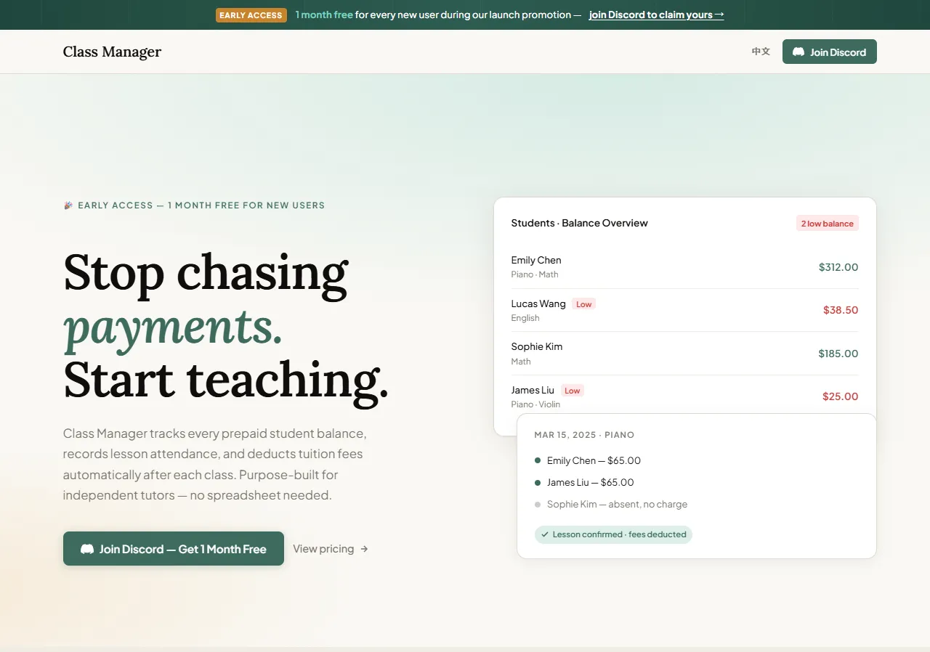Click the Lesson confirmed fees deducted badge
Viewport: 930px width, 652px height.
tap(613, 534)
